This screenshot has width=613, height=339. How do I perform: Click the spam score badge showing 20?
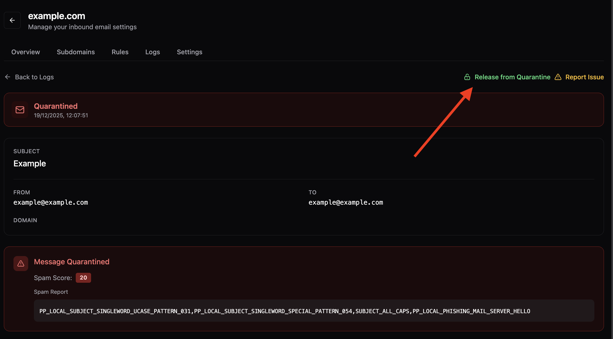(83, 278)
